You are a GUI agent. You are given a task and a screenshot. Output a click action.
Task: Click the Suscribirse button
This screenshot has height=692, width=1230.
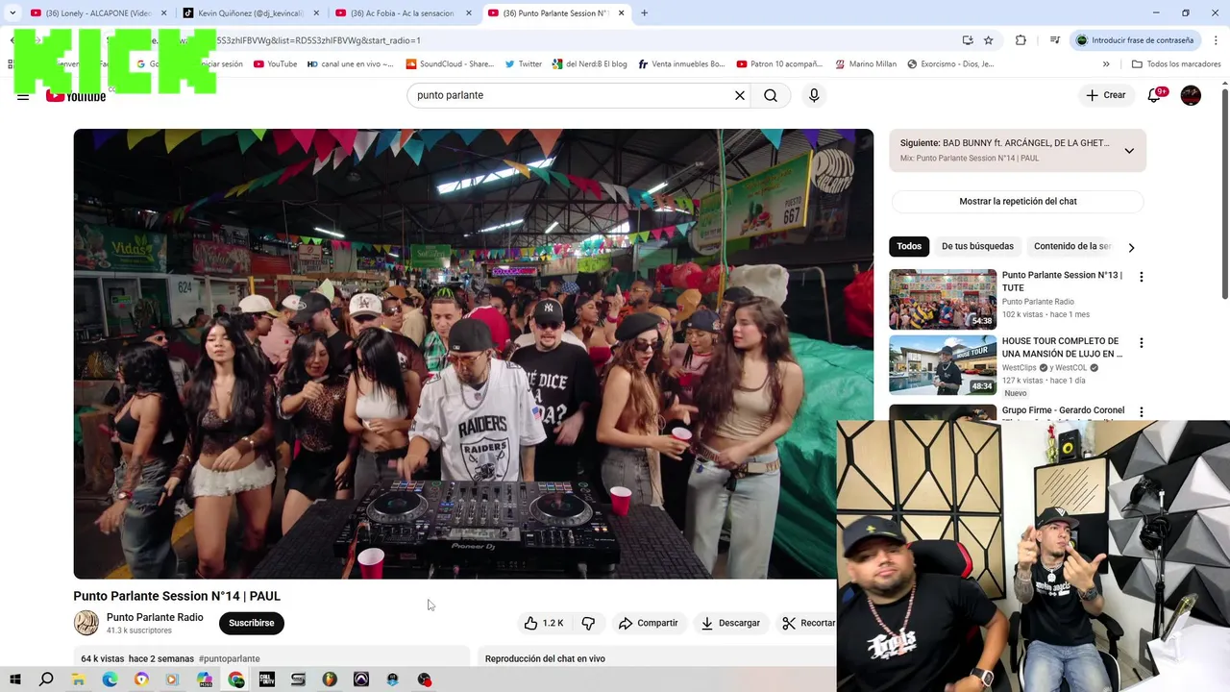pyautogui.click(x=252, y=623)
